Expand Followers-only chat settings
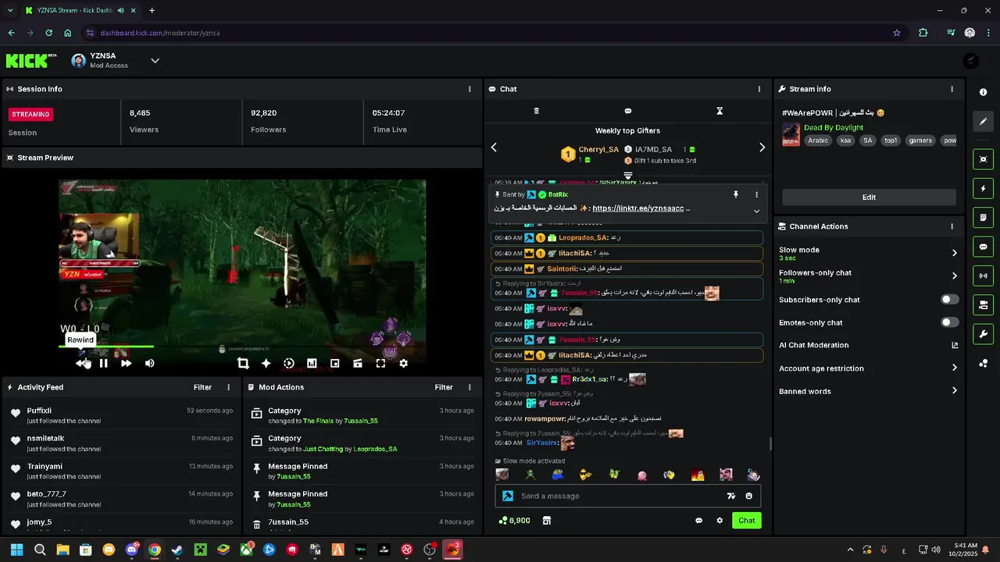The width and height of the screenshot is (1000, 562). click(x=954, y=276)
